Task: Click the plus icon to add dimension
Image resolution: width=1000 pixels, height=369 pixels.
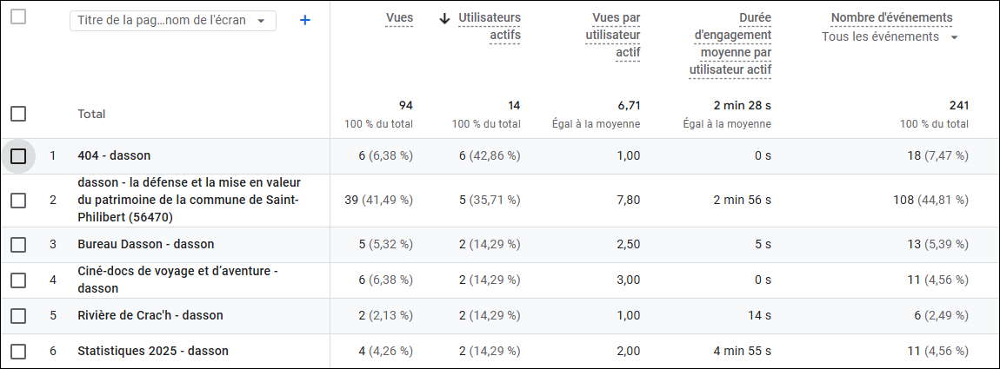Action: coord(305,21)
